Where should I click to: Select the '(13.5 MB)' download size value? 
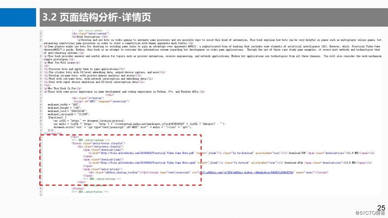pos(350,163)
